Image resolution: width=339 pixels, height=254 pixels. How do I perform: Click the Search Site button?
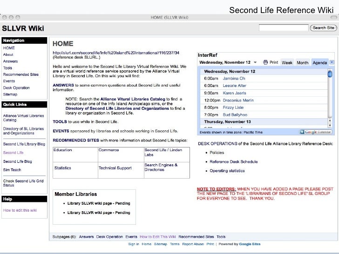pos(323,27)
